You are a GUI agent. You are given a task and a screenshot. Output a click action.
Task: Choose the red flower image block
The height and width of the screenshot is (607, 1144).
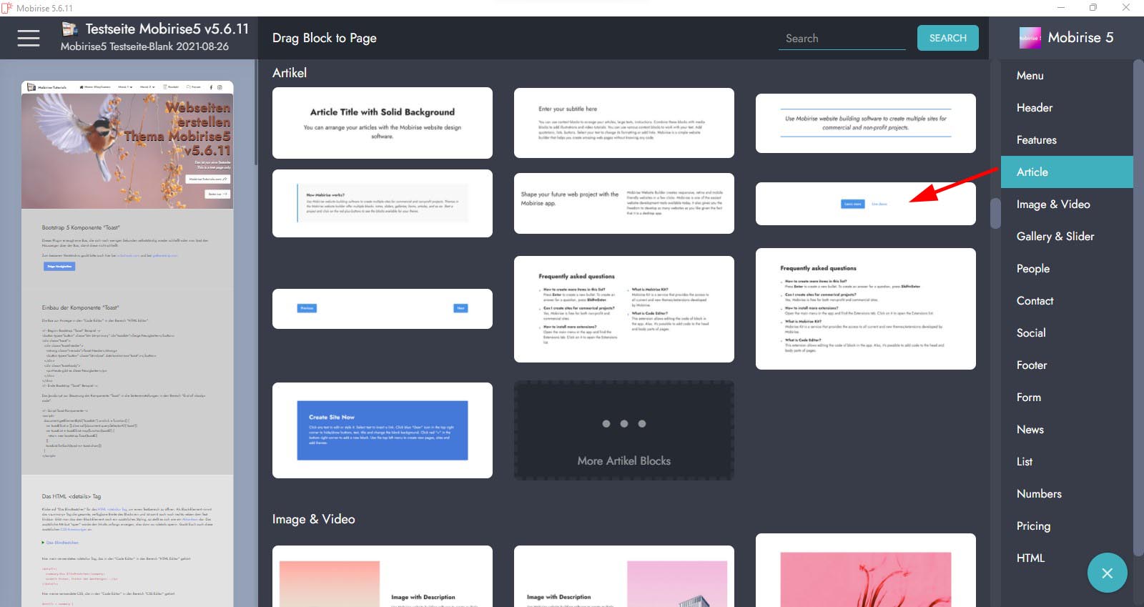[866, 571]
